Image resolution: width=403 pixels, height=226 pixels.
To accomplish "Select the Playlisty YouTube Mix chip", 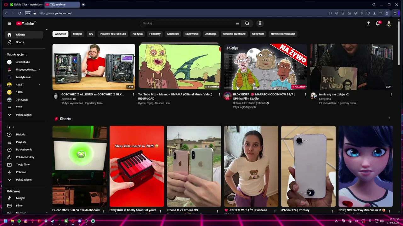I will (x=113, y=34).
